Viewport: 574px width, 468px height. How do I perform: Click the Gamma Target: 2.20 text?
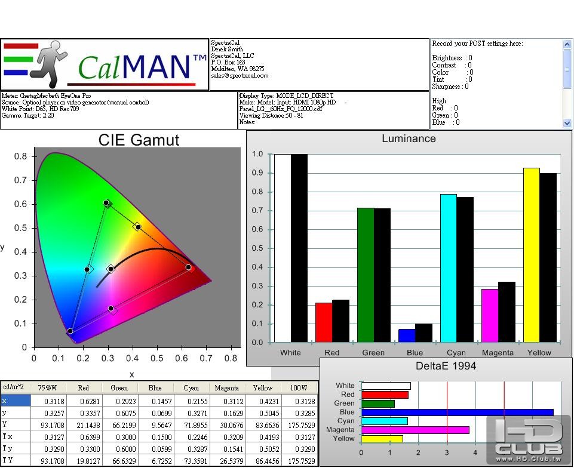click(x=28, y=116)
